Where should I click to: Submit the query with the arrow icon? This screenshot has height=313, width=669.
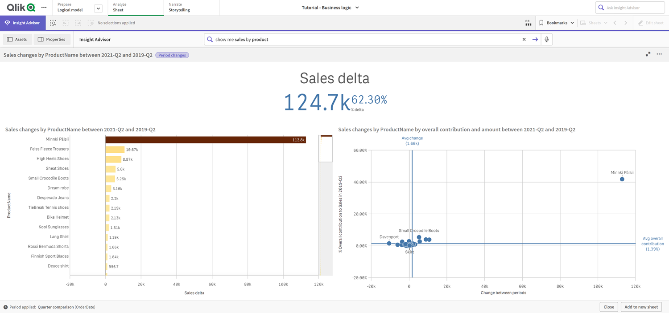point(535,39)
